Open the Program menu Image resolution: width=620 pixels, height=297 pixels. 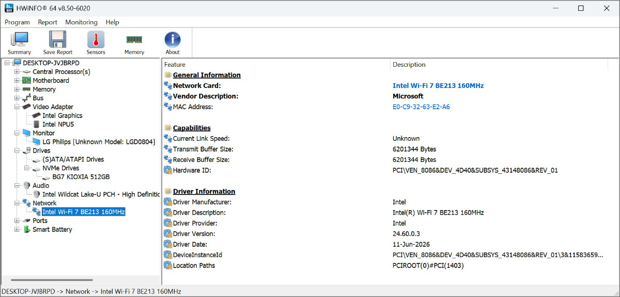pos(17,22)
